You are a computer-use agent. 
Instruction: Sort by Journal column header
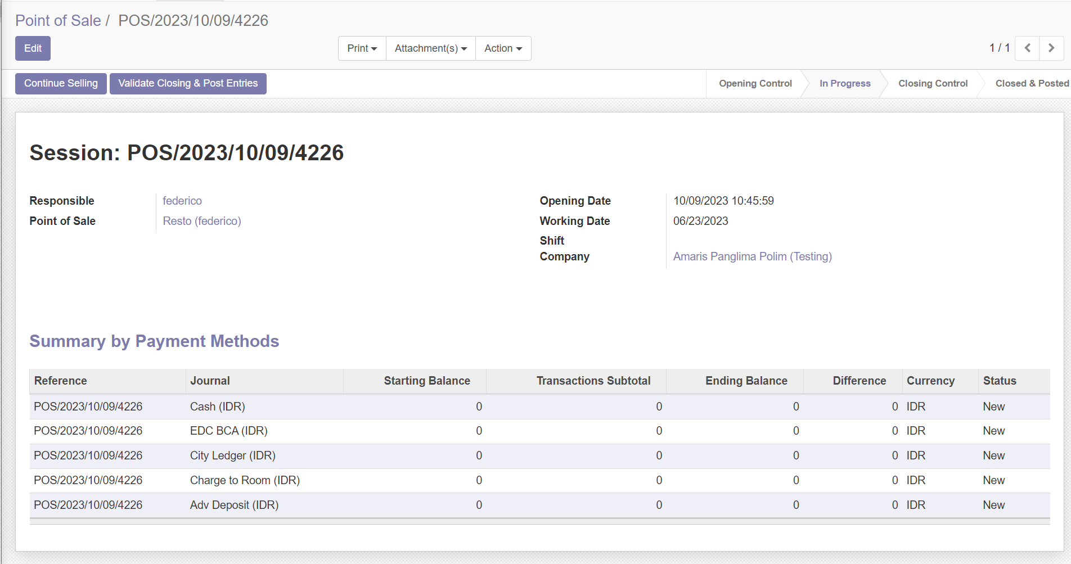(x=264, y=381)
